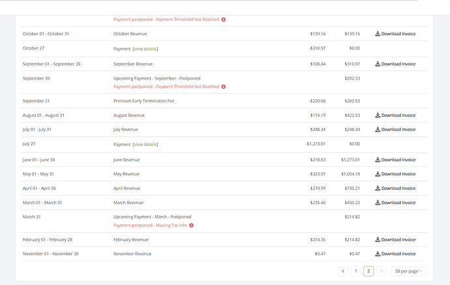Viewport: 450px width, 285px height.
Task: Download the April Revenue invoice
Action: [x=395, y=188]
